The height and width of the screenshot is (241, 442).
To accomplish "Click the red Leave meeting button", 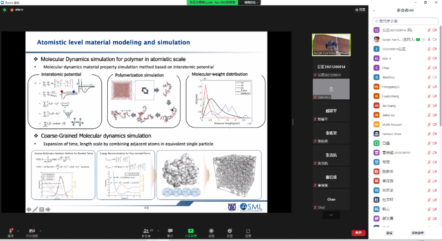I will click(x=358, y=233).
